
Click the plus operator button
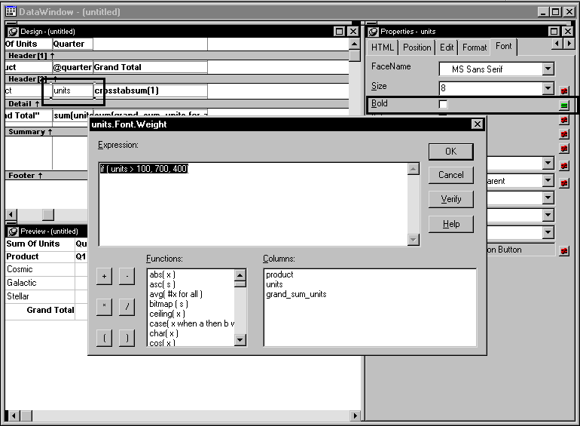point(104,277)
